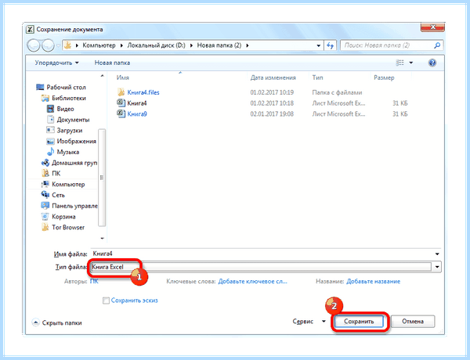This screenshot has height=360, width=470.
Task: Collapse folders with Скрыть папки arrow
Action: pyautogui.click(x=35, y=322)
